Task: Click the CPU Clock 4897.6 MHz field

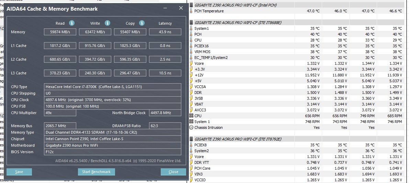Action: [x=113, y=100]
